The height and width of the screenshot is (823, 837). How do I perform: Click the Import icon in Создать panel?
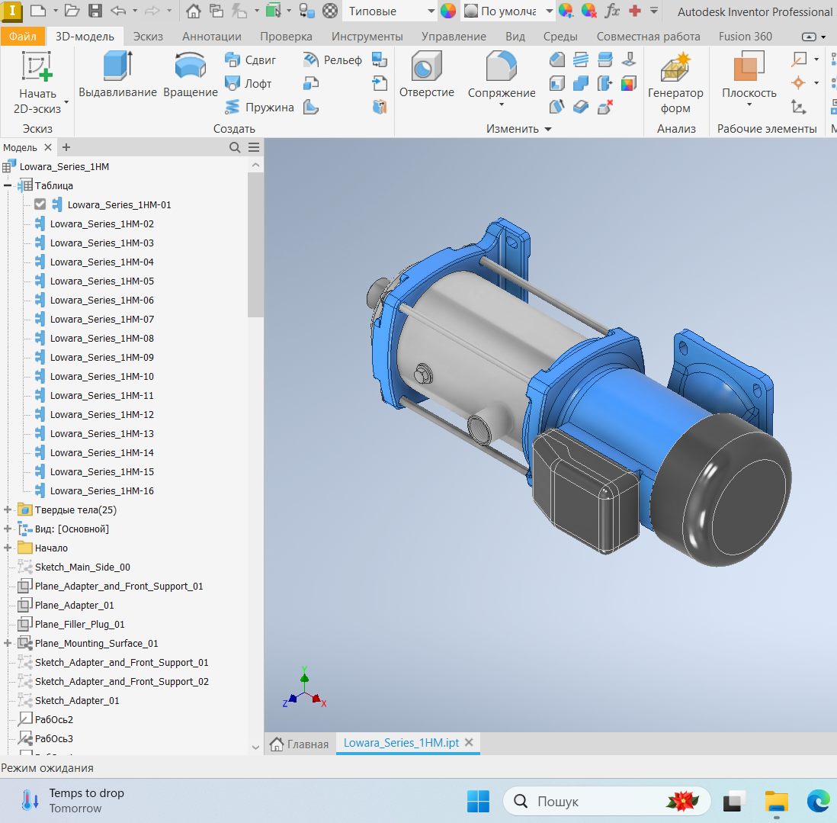[380, 83]
